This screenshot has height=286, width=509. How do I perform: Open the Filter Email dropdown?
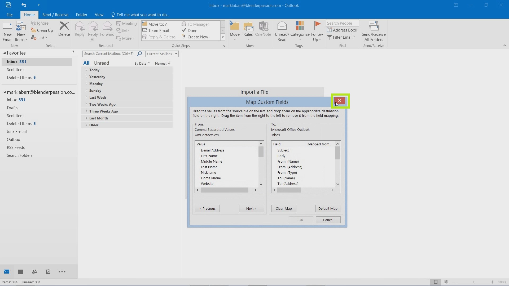click(x=341, y=37)
